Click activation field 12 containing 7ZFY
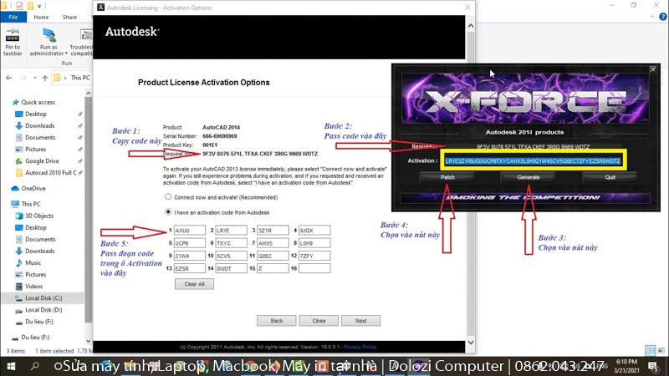 314,256
